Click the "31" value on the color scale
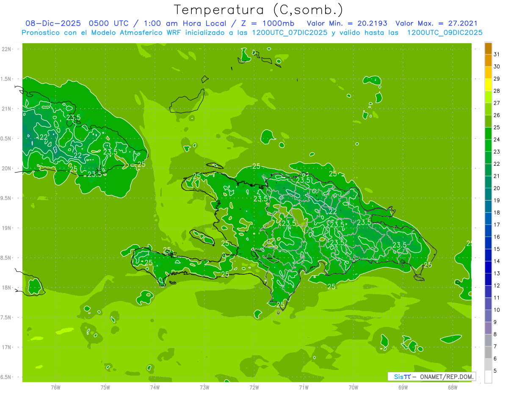Viewport: 508px width, 393px height. [x=497, y=54]
